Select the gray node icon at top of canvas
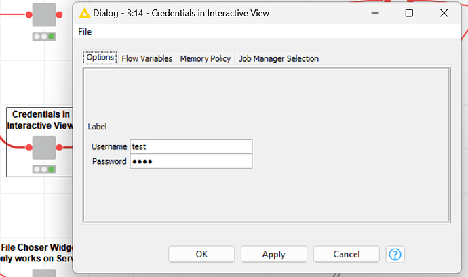The width and height of the screenshot is (468, 277). pos(44,14)
